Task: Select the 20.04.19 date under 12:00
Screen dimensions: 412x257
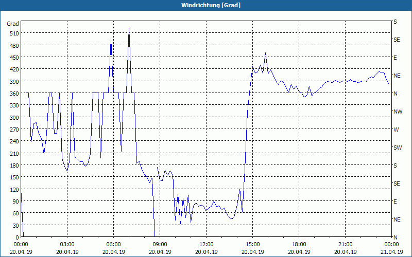Action: pyautogui.click(x=207, y=252)
